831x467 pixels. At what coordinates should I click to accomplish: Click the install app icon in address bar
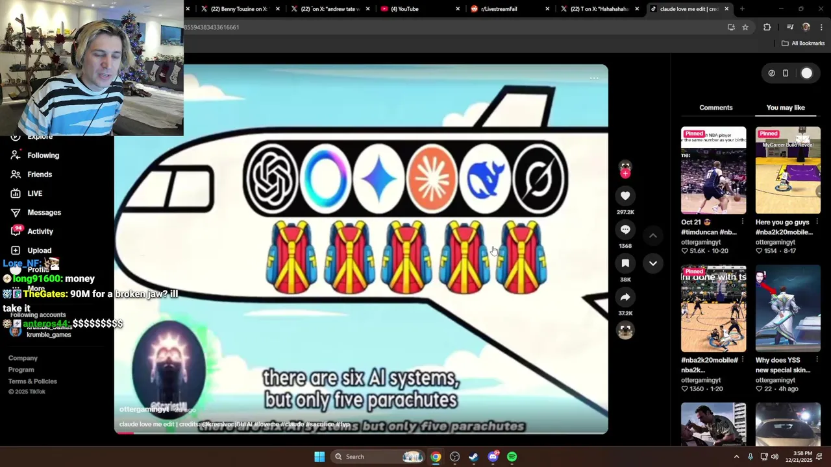coord(731,27)
